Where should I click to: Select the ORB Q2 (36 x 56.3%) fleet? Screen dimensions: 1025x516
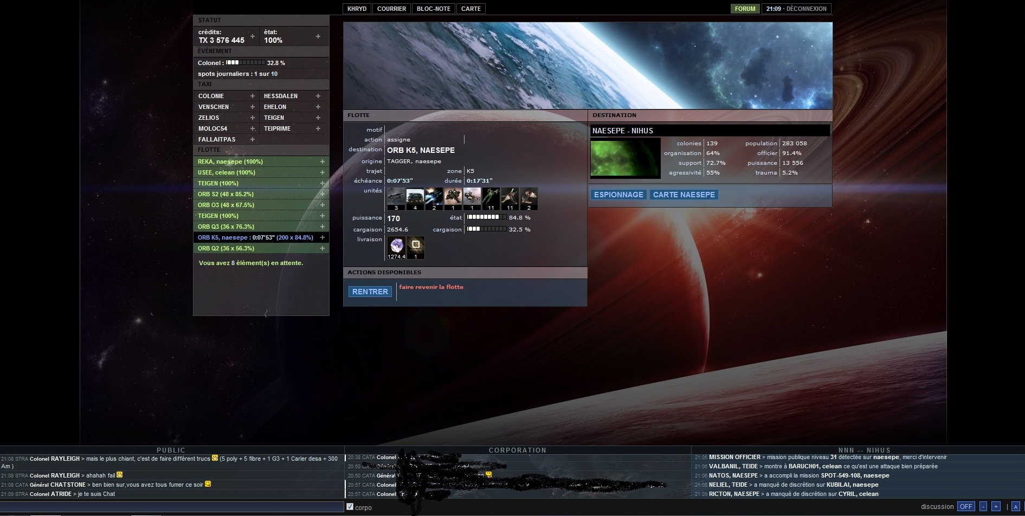click(x=261, y=248)
